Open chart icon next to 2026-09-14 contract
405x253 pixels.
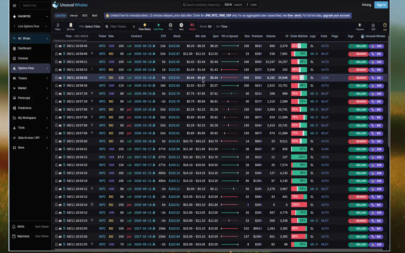(154, 69)
